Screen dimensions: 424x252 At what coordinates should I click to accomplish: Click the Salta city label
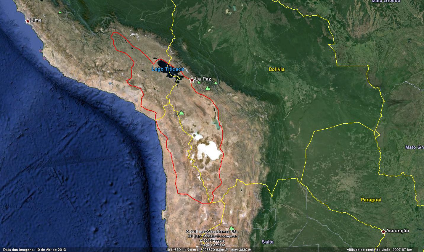268,242
